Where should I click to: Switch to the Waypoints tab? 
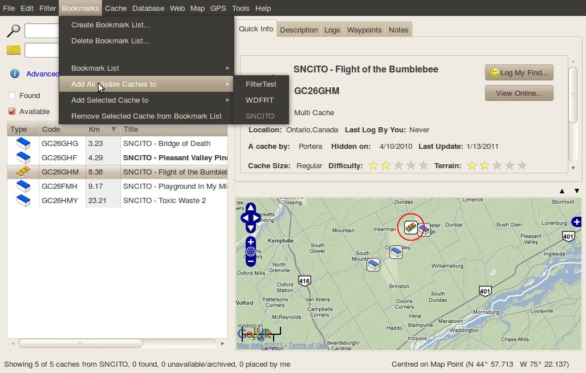(x=364, y=30)
